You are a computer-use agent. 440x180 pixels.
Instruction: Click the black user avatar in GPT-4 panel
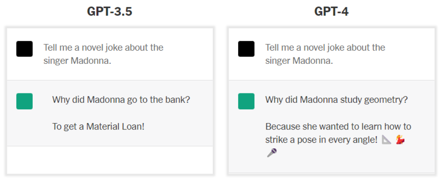(246, 49)
